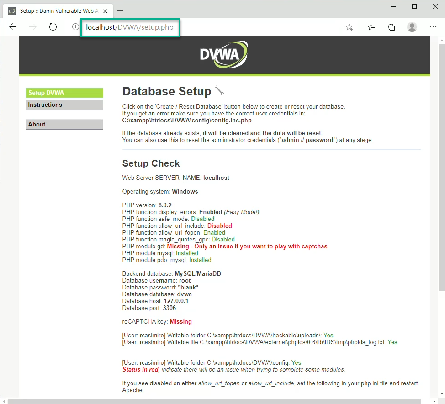The image size is (445, 404).
Task: Click the vertical scrollbar thumb
Action: pos(442,167)
